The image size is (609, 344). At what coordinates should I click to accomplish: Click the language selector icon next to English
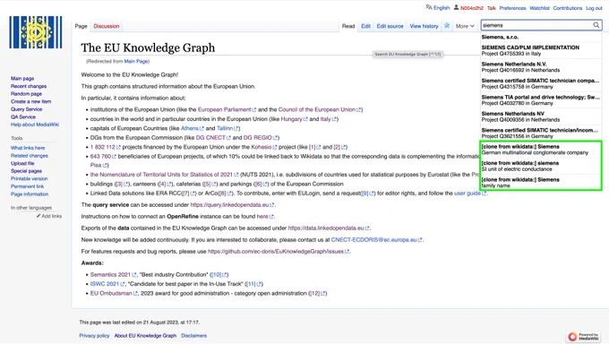(429, 7)
